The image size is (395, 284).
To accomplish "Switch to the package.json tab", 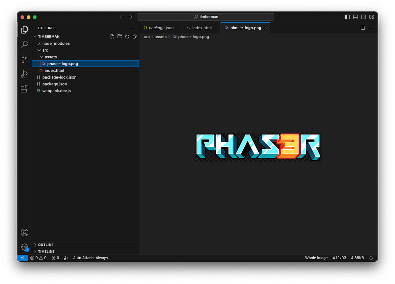I will tap(160, 28).
